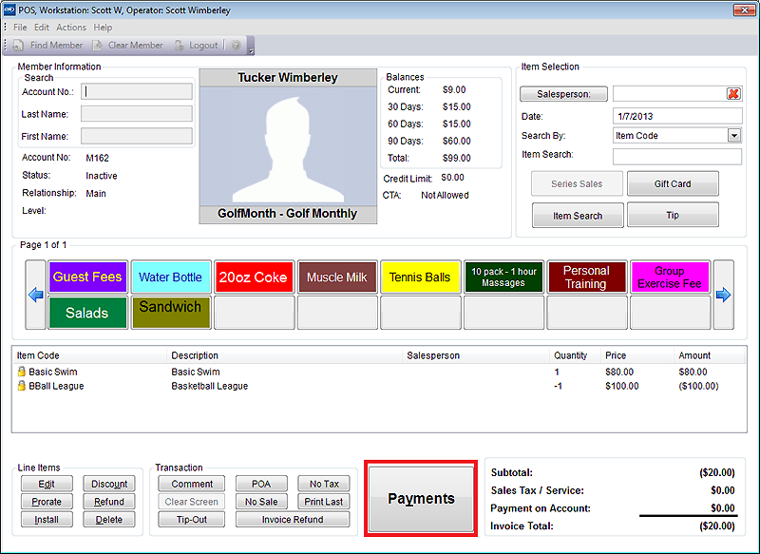Click the Quantity column header
Screen dimensions: 760x554
(571, 355)
